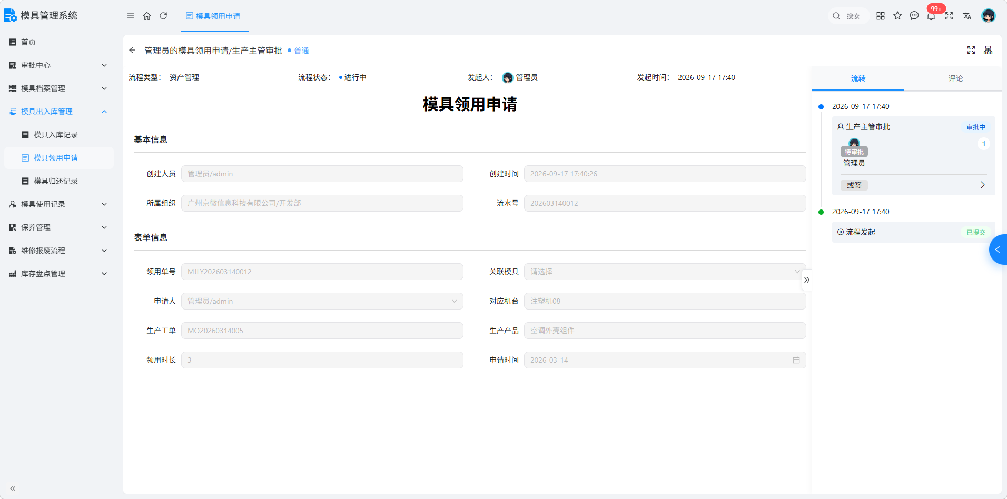
Task: Expand the form panel to fullscreen
Action: (971, 50)
